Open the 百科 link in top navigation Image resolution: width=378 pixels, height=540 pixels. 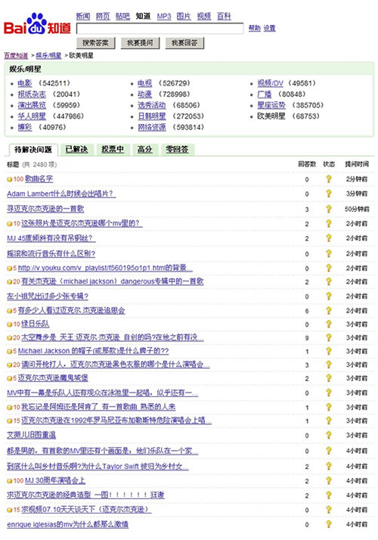point(224,16)
